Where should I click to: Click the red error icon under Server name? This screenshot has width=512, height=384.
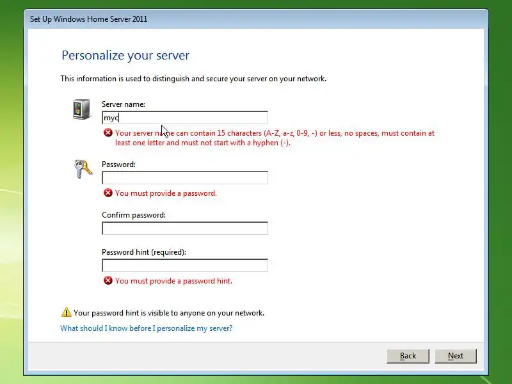point(108,132)
